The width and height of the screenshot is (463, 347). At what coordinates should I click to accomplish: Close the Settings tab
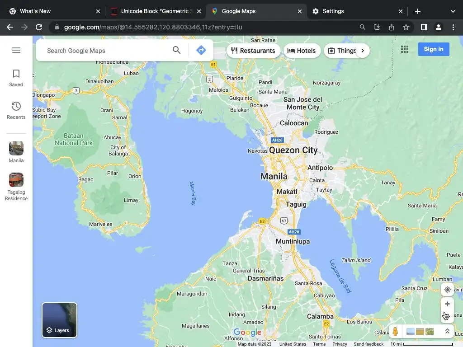coord(401,11)
